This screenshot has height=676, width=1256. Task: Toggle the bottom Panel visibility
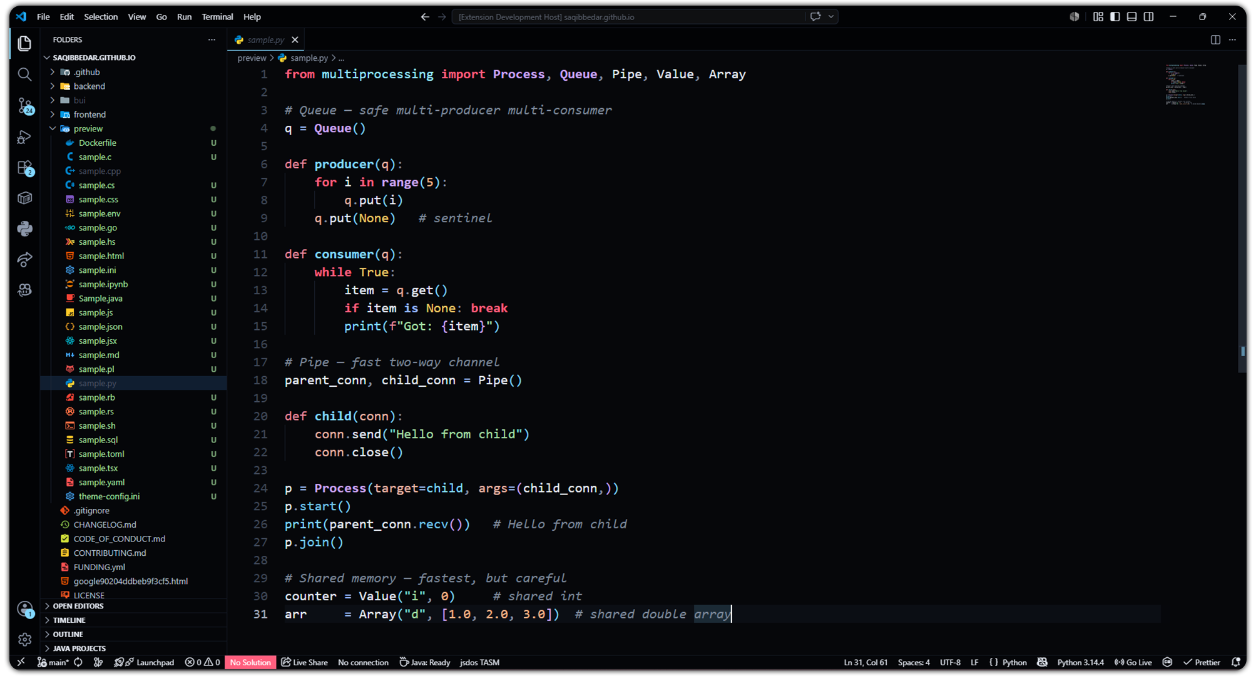click(x=1131, y=17)
